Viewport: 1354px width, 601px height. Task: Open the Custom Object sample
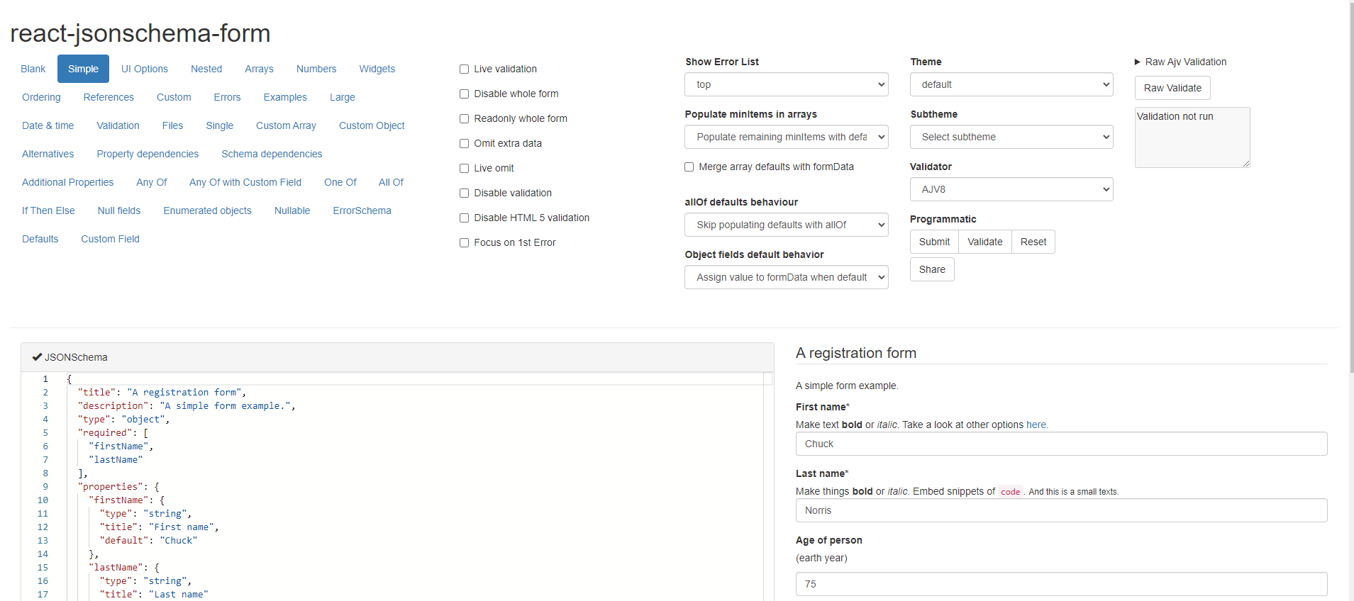click(372, 125)
